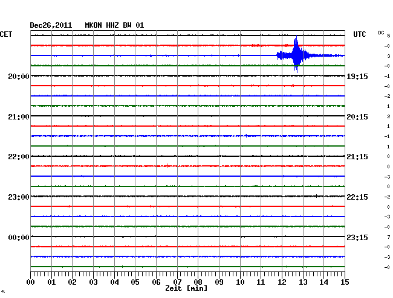Click the CET timezone label
393x298 pixels.
pyautogui.click(x=6, y=34)
